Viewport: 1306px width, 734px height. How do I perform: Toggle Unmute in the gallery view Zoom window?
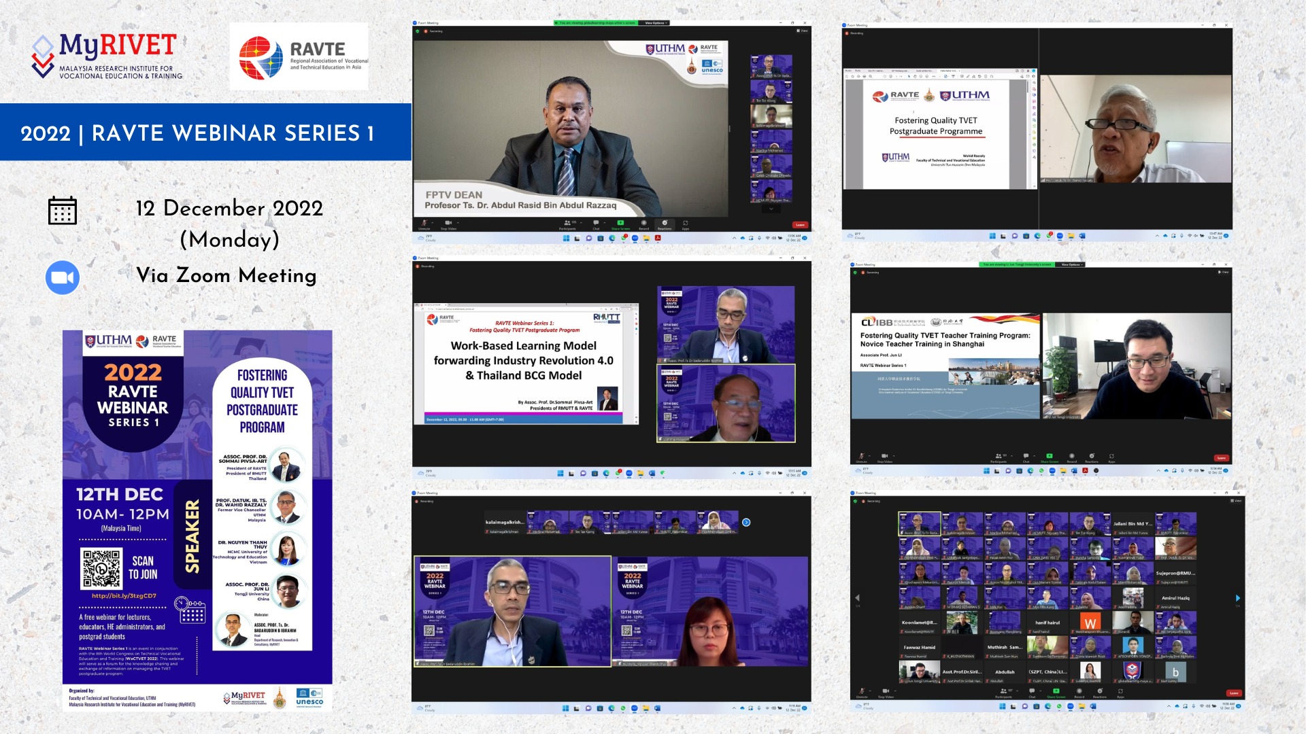point(862,693)
